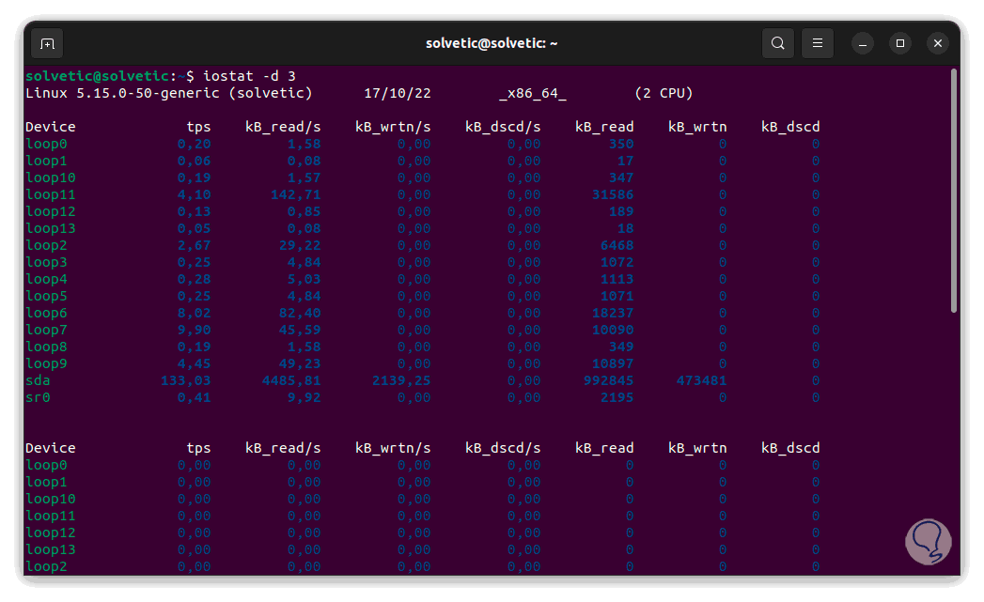Viewport: 984px width, 602px height.
Task: Select the loop5 device name
Action: coord(46,297)
